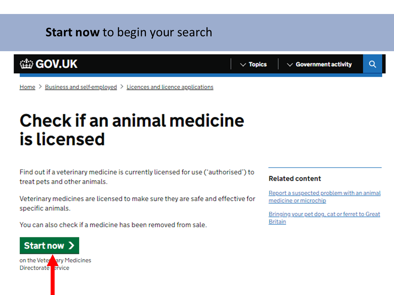The width and height of the screenshot is (394, 295).
Task: Open Bringing your pet dog, cat or ferret link
Action: (324, 218)
